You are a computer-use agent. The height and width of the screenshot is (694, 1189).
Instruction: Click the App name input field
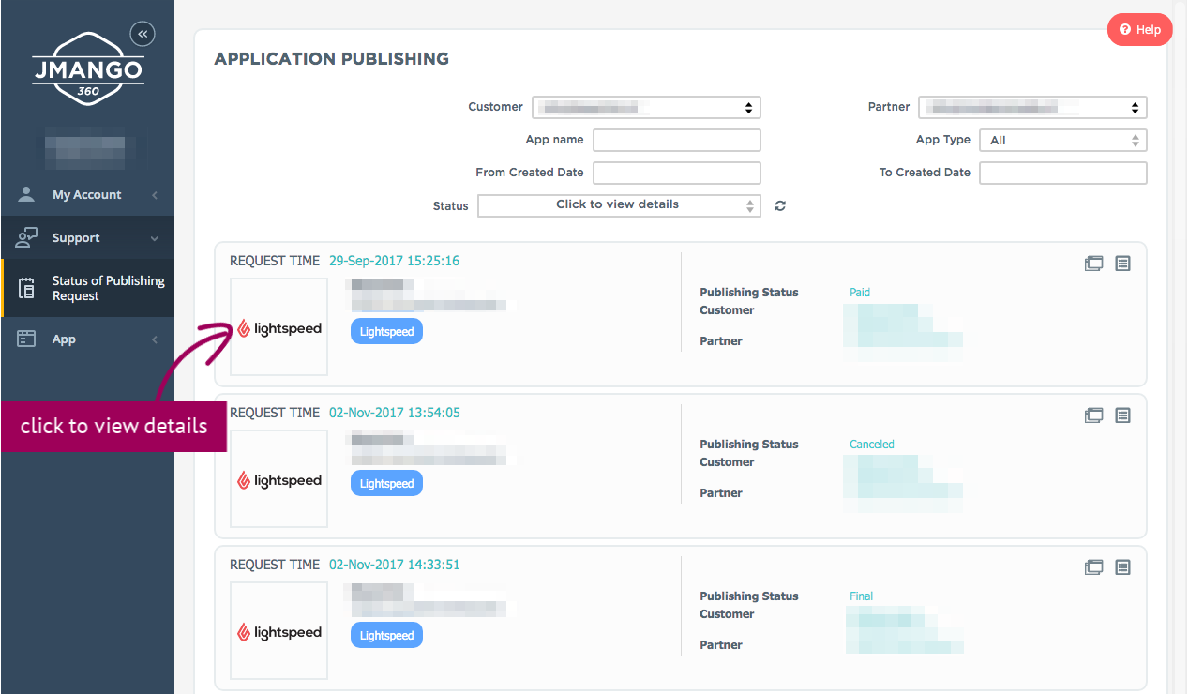[x=676, y=140]
